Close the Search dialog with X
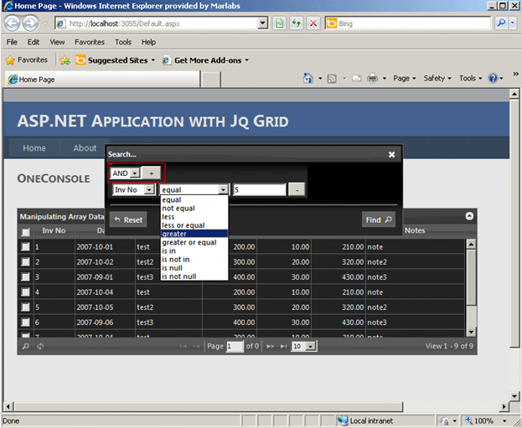The width and height of the screenshot is (522, 428). (391, 154)
